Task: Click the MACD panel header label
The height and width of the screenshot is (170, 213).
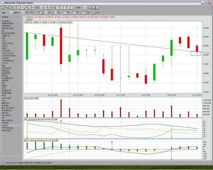Action: tap(41, 141)
